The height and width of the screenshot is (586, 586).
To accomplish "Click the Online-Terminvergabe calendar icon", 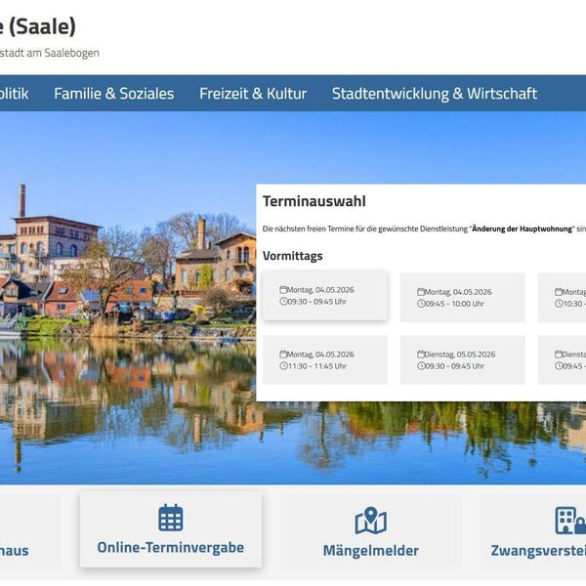I will [171, 518].
